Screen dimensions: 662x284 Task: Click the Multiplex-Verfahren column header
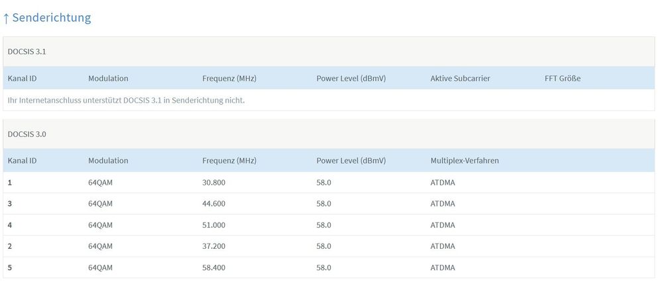pyautogui.click(x=465, y=161)
